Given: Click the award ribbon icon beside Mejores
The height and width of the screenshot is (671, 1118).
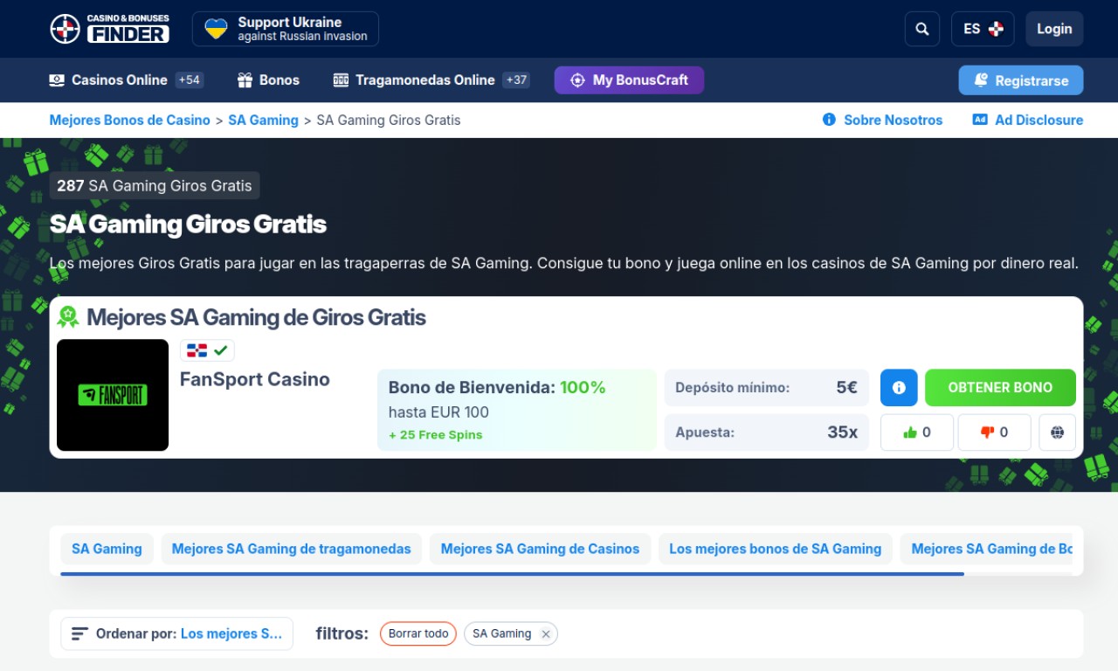Looking at the screenshot, I should click(x=68, y=317).
